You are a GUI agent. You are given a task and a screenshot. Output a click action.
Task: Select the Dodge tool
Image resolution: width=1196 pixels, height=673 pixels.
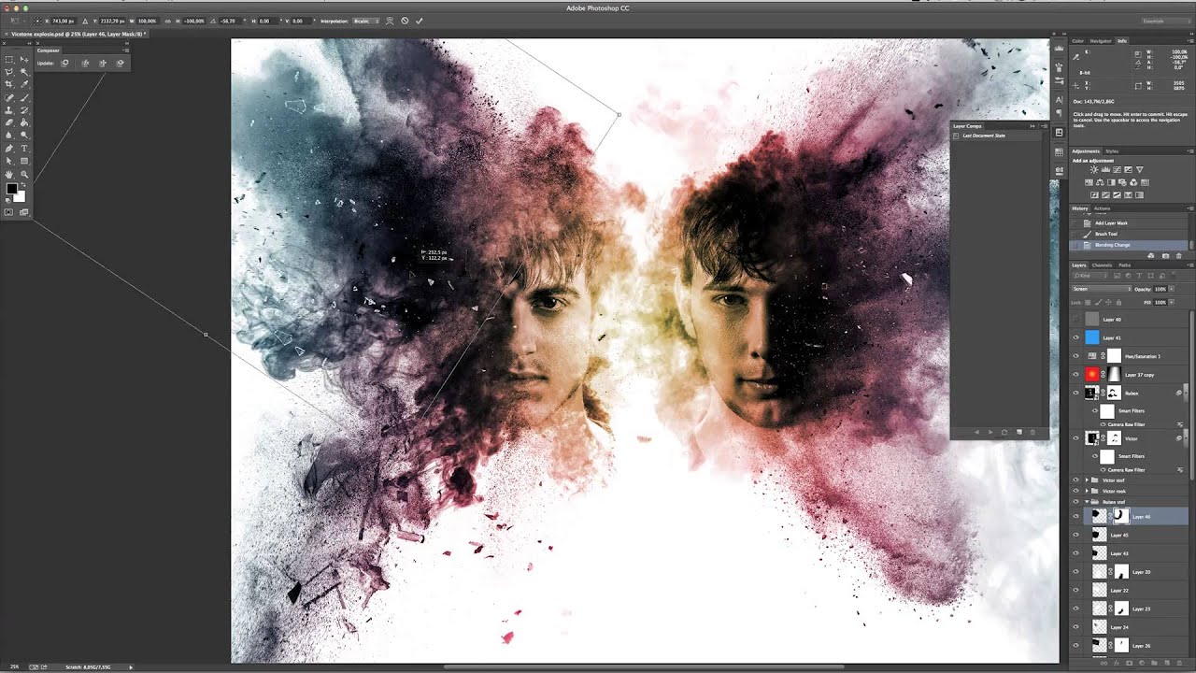(x=24, y=136)
